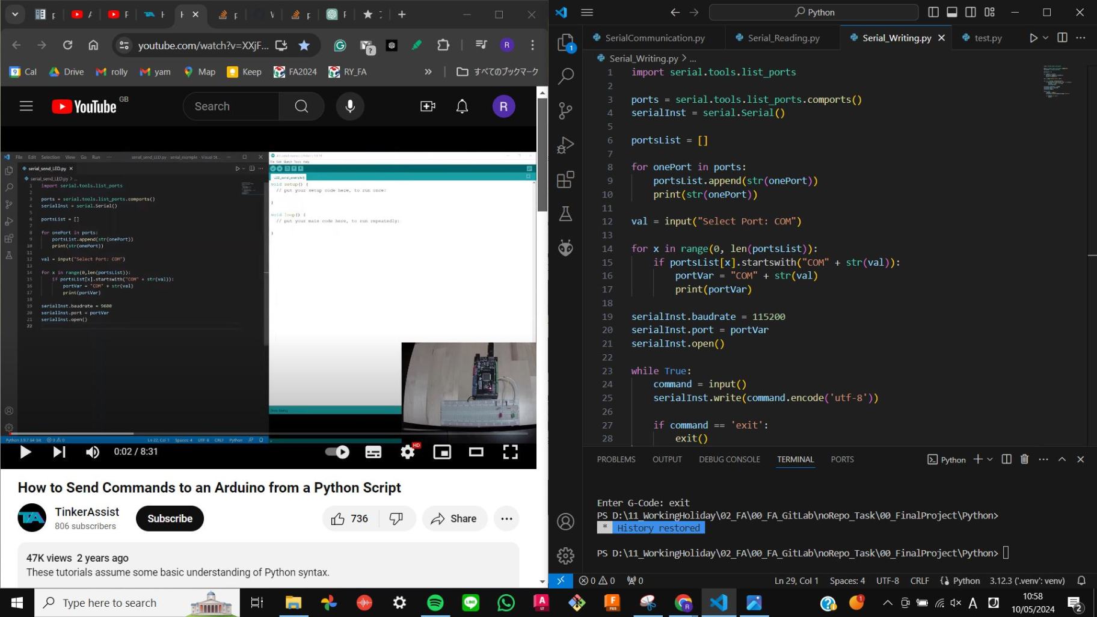The image size is (1097, 617).
Task: Click the Python interpreter version in status bar
Action: [1027, 580]
